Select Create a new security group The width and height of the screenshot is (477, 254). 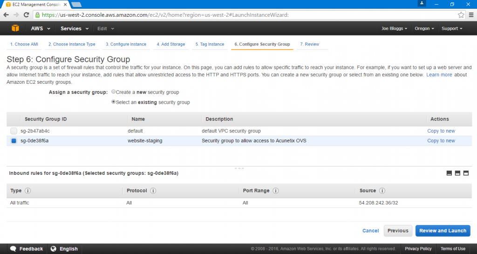[x=114, y=92]
